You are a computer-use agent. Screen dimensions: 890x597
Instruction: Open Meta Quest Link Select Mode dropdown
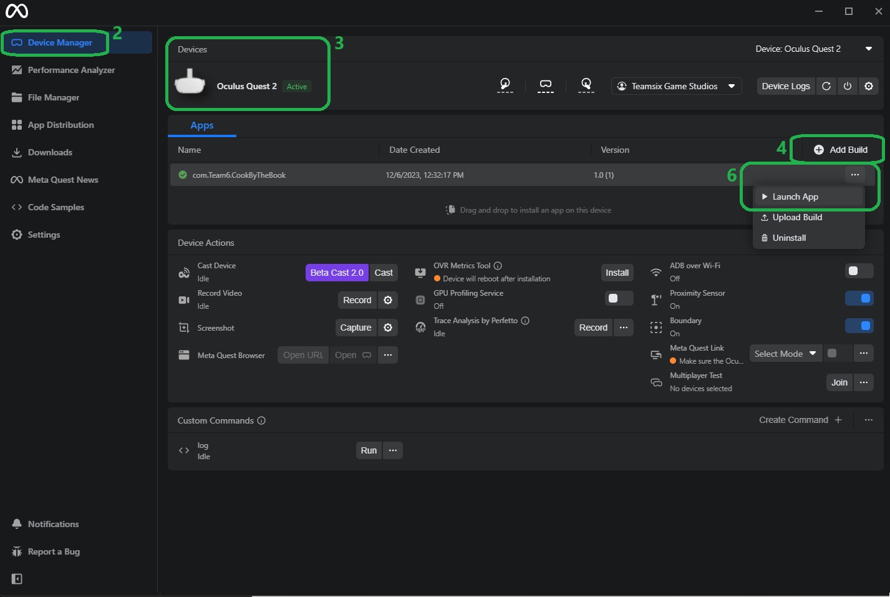point(785,354)
